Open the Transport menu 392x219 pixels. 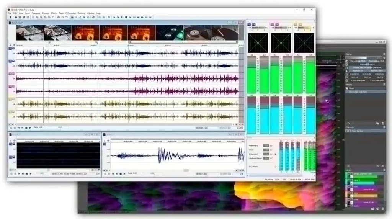point(36,13)
